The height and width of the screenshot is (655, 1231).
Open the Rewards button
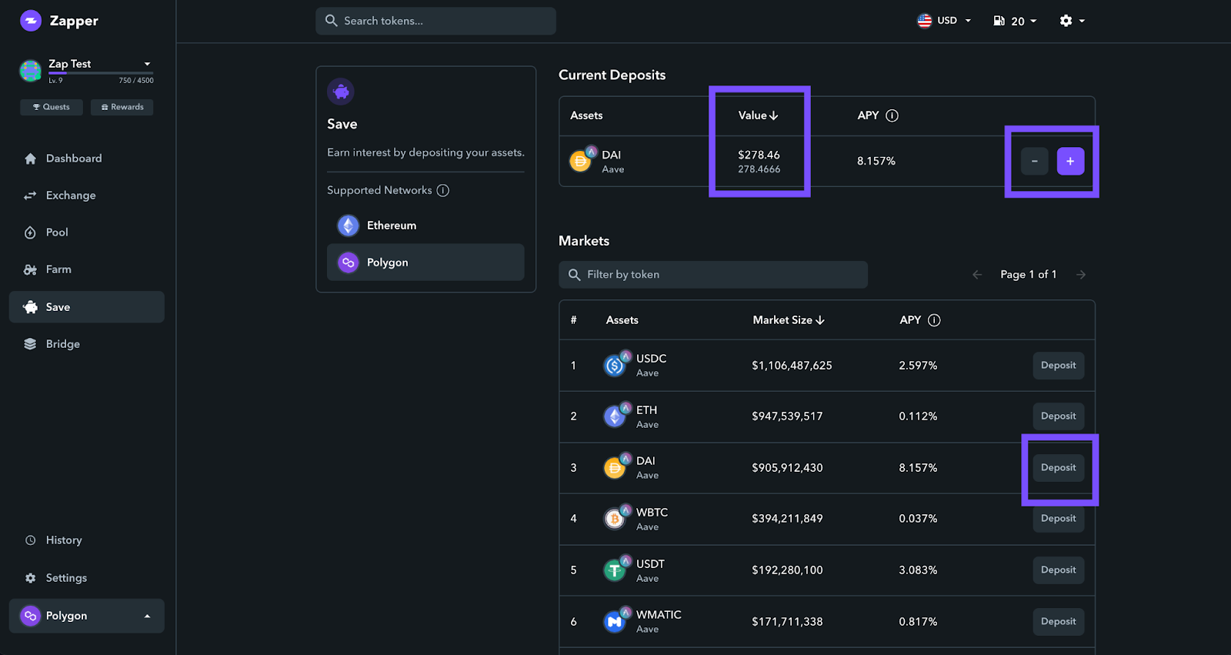tap(122, 107)
